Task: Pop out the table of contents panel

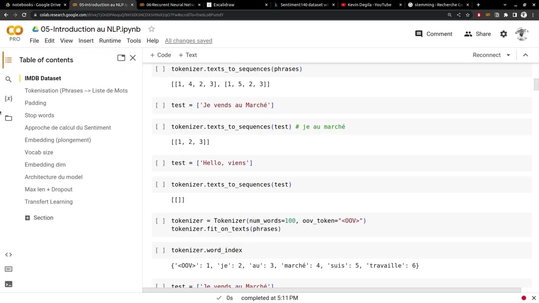Action: (x=121, y=58)
